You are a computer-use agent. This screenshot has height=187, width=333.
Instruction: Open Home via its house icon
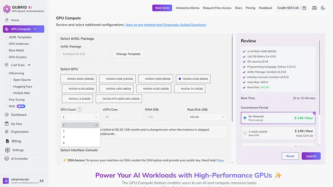point(7,20)
